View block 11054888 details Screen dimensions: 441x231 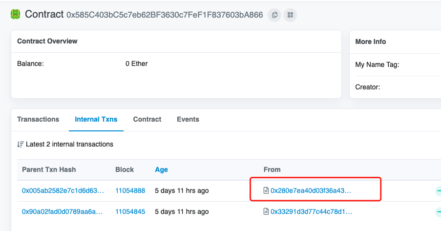(130, 190)
